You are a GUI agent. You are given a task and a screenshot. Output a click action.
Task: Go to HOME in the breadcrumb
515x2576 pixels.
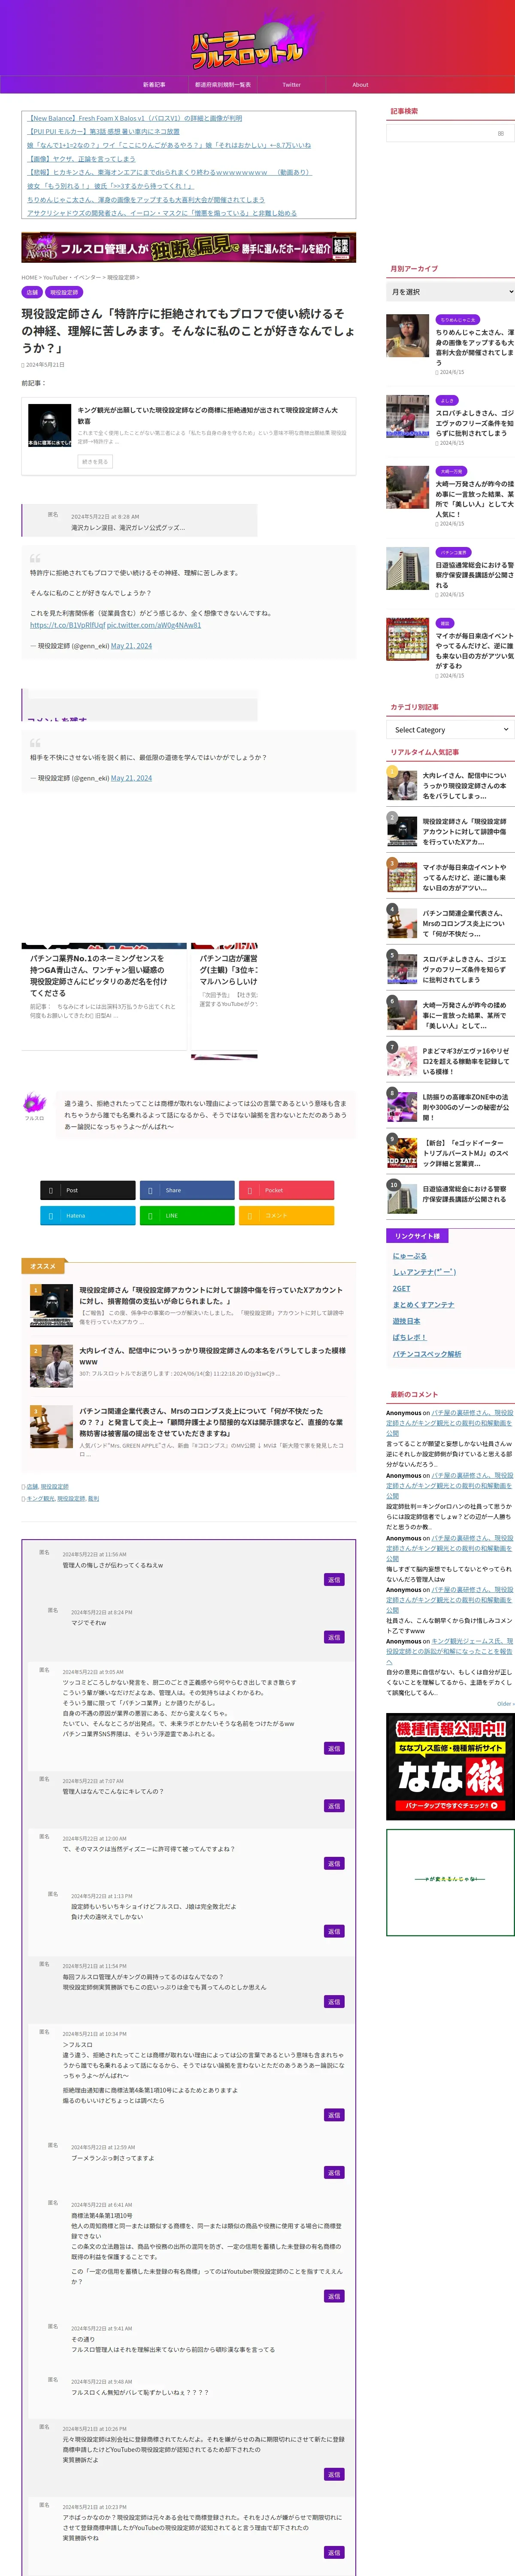(30, 278)
